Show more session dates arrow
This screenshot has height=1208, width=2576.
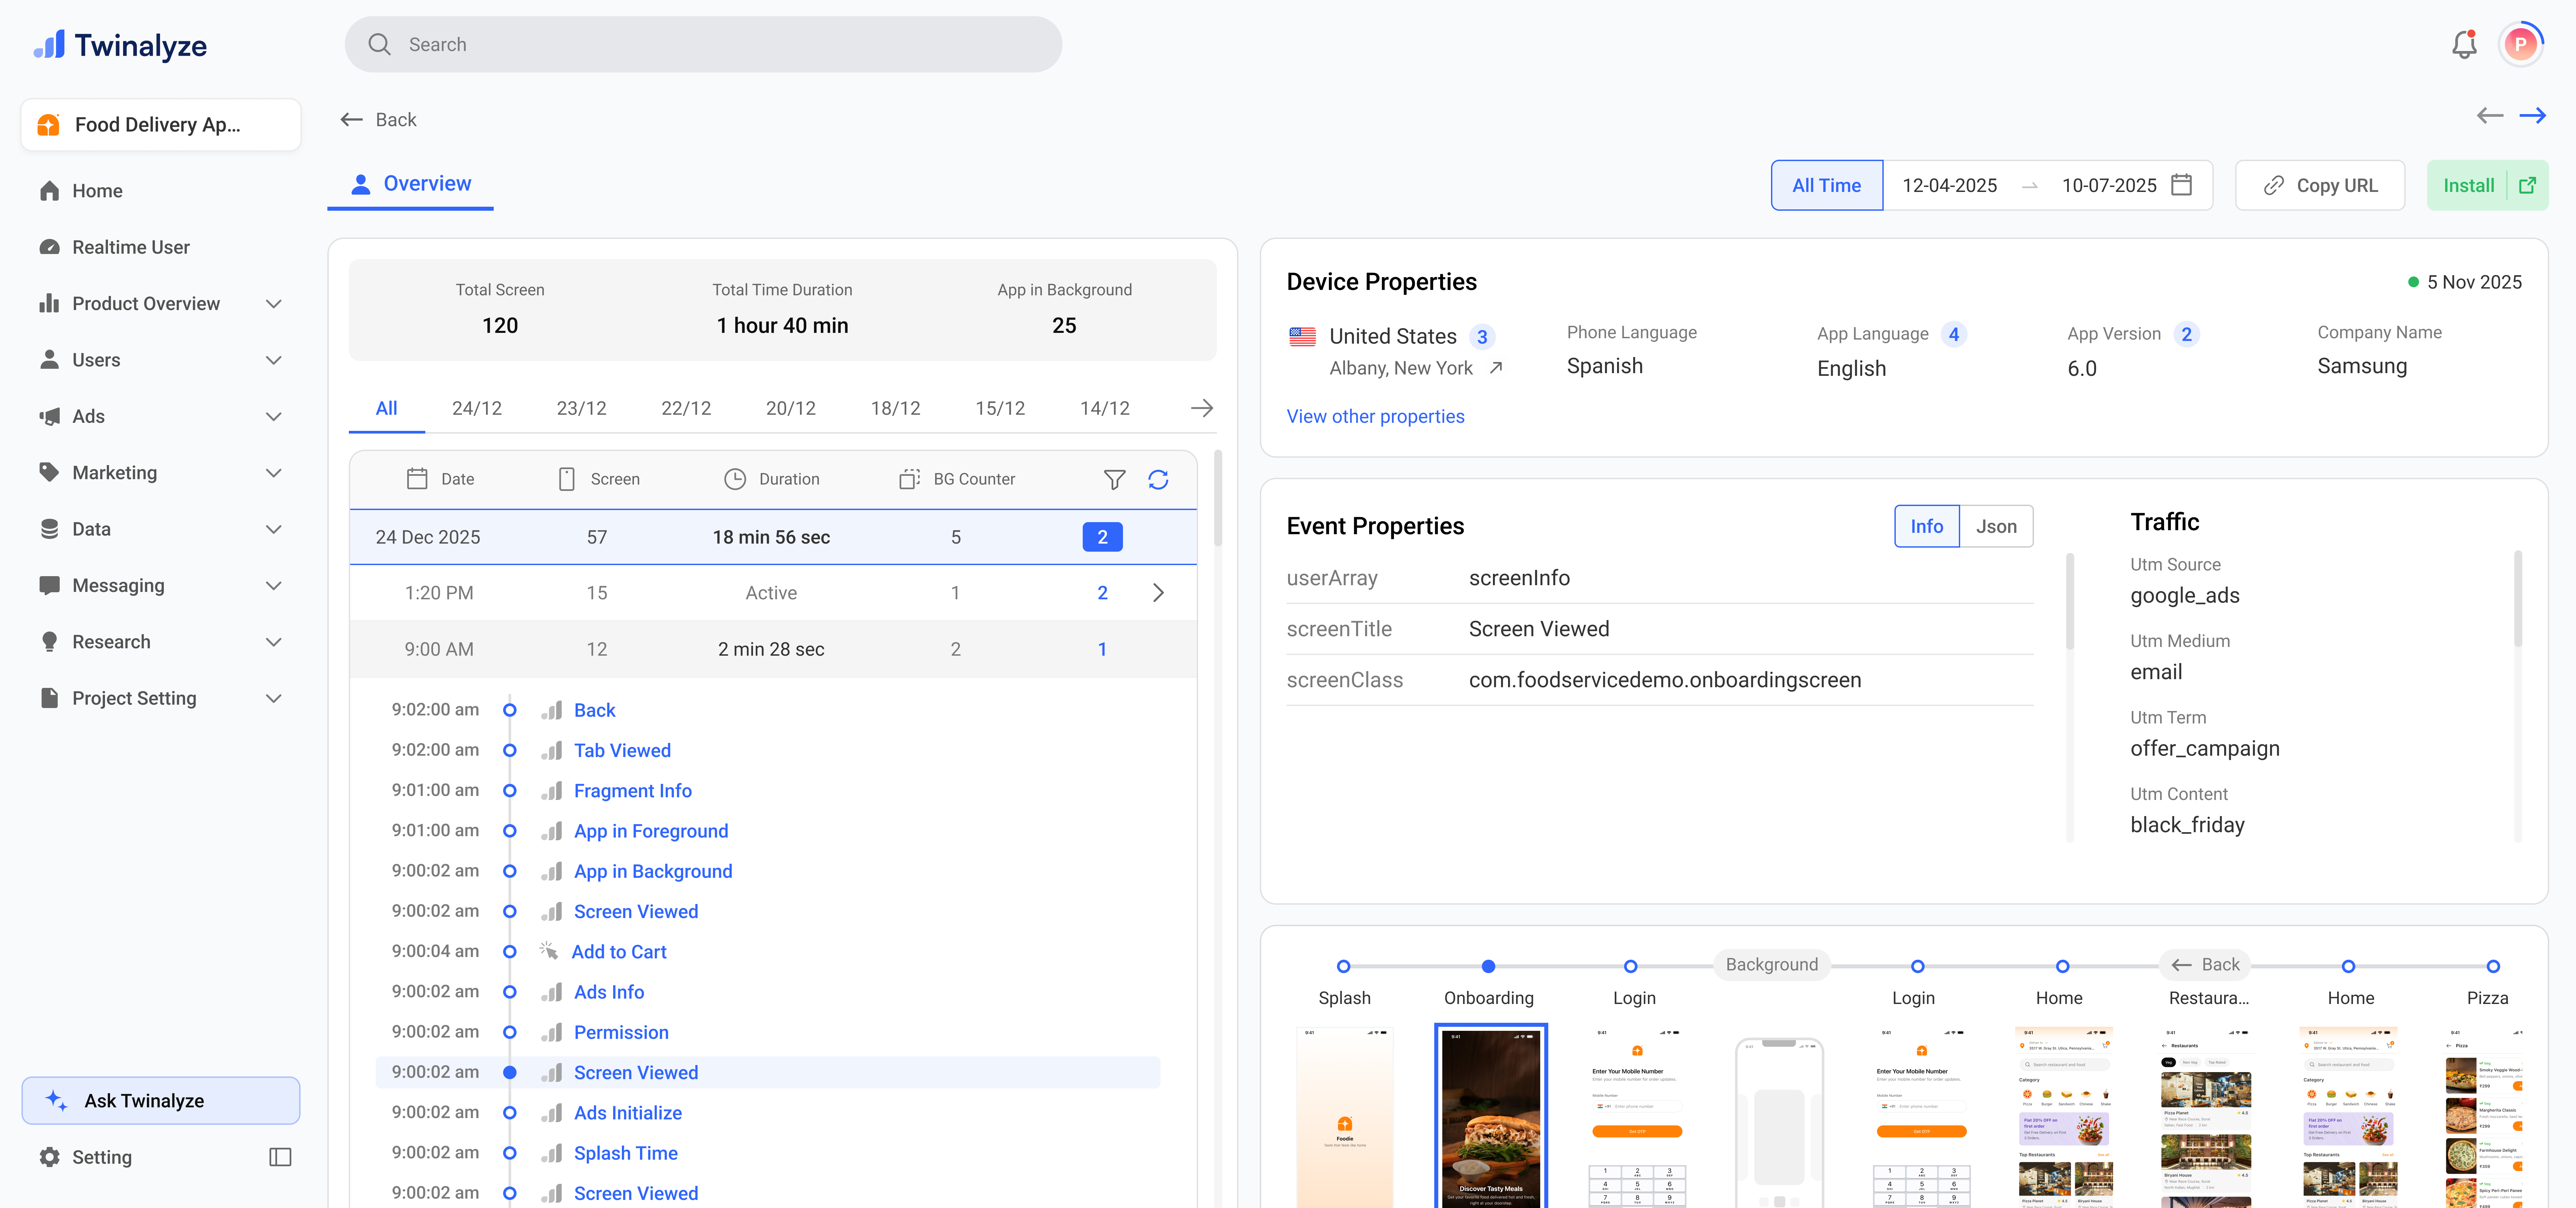pos(1202,408)
